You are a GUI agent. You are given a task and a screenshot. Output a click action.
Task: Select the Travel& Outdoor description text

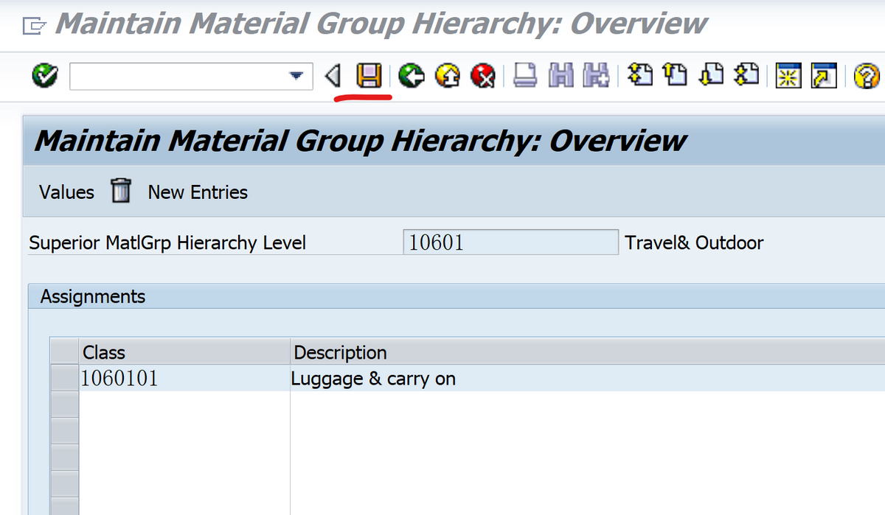694,242
